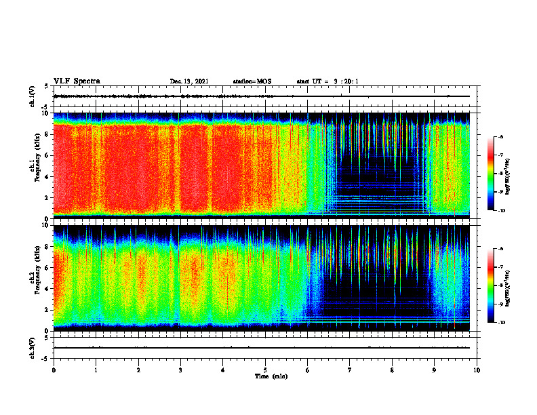Click the "start UT = 3 : 20: 1" label
The height and width of the screenshot is (415, 537).
click(x=327, y=81)
